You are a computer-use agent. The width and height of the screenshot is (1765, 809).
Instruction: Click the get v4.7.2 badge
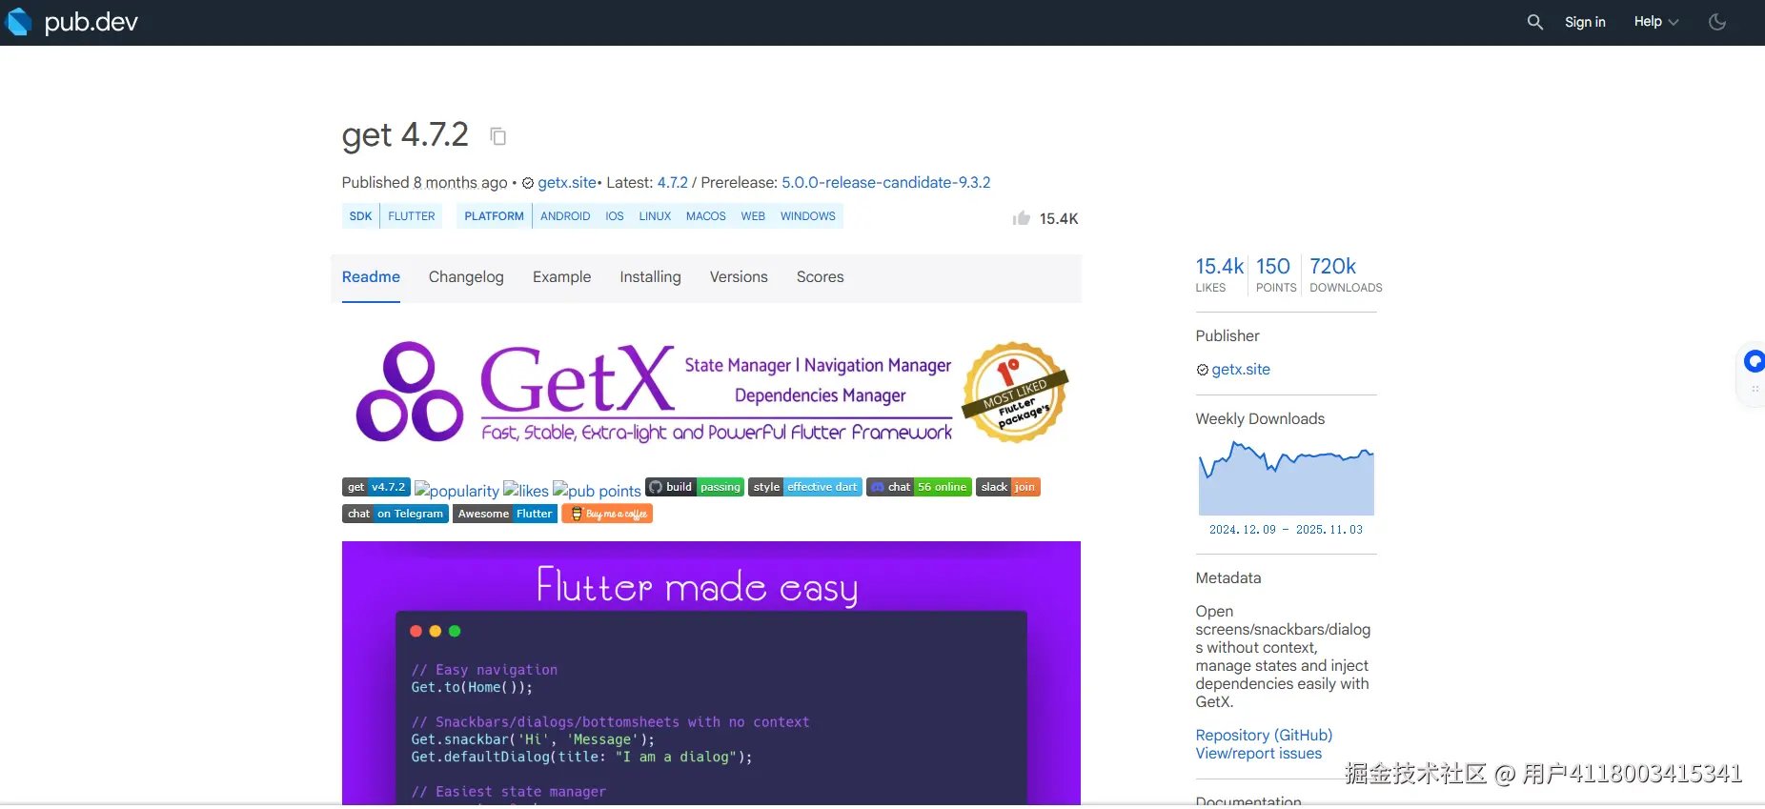pyautogui.click(x=376, y=487)
